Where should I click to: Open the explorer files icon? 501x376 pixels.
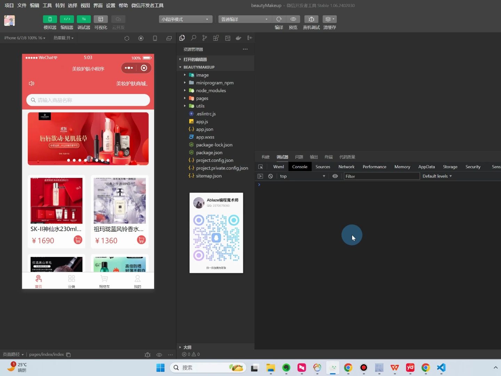pos(182,38)
